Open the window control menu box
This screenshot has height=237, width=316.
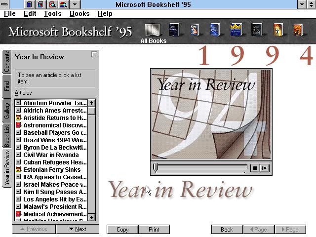click(x=4, y=4)
